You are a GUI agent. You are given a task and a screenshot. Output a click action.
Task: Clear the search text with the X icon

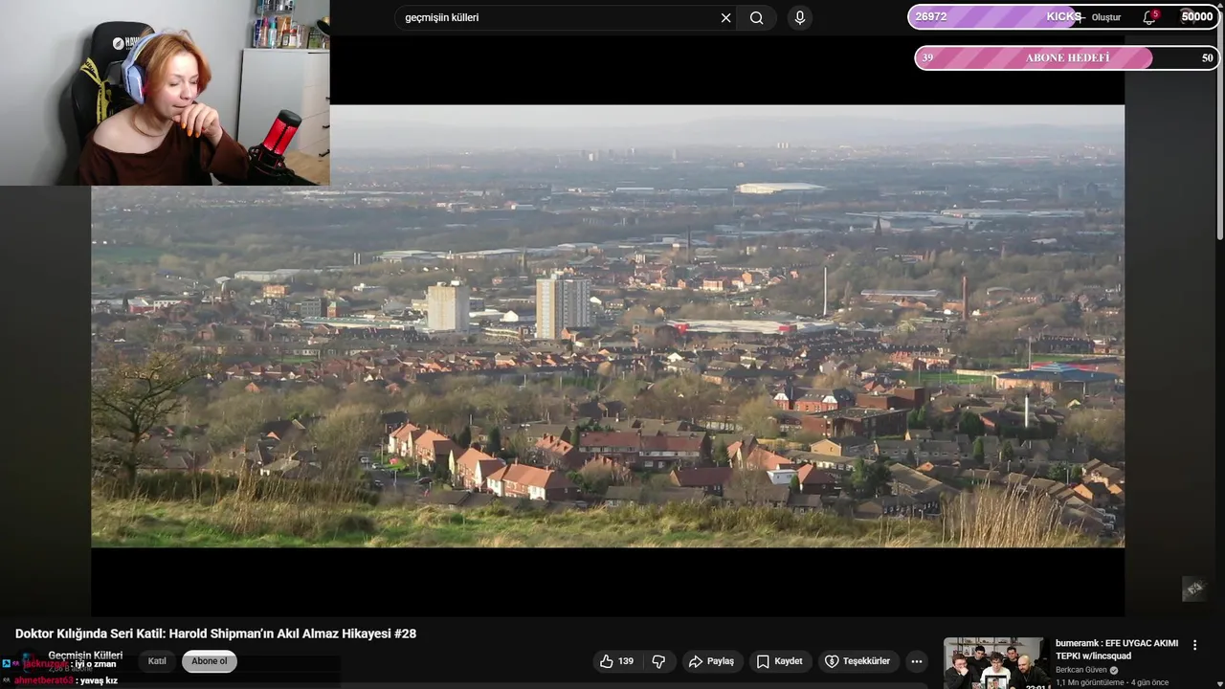pos(725,17)
